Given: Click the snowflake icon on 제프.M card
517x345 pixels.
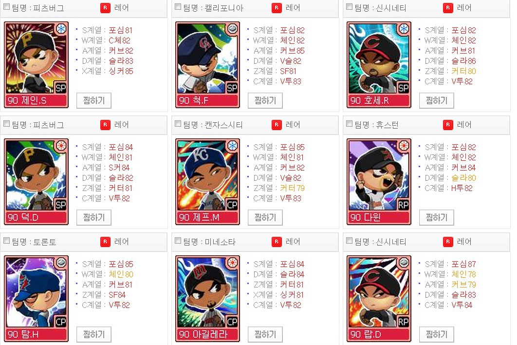Looking at the screenshot, I should (232, 146).
